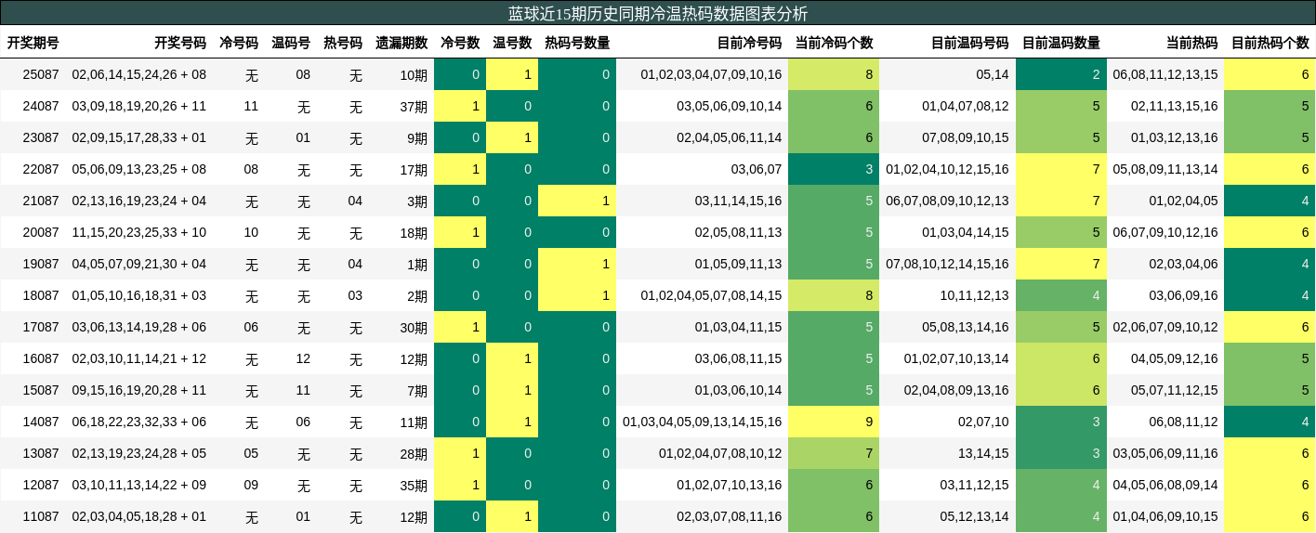Click the 热号码 column header
Screen dimensions: 1316x533
point(343,43)
